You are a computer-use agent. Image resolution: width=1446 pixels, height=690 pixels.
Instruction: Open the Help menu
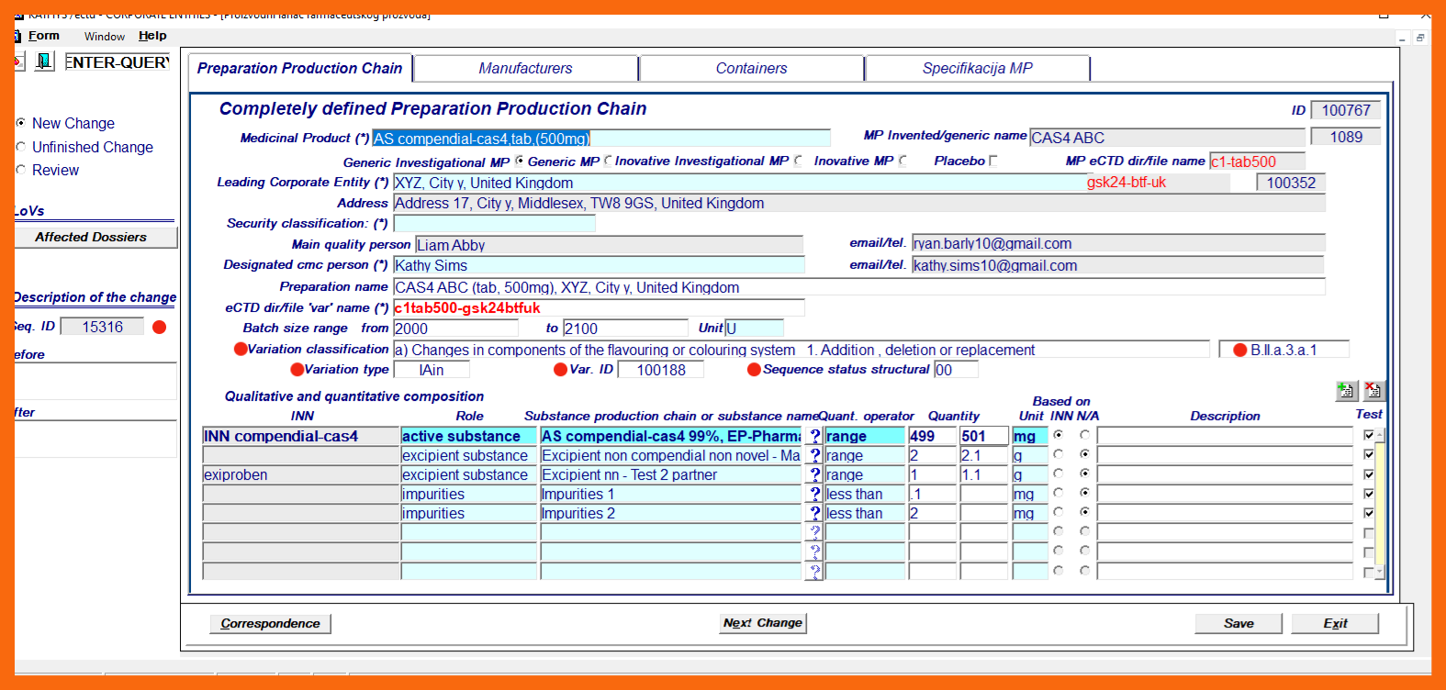pyautogui.click(x=152, y=36)
